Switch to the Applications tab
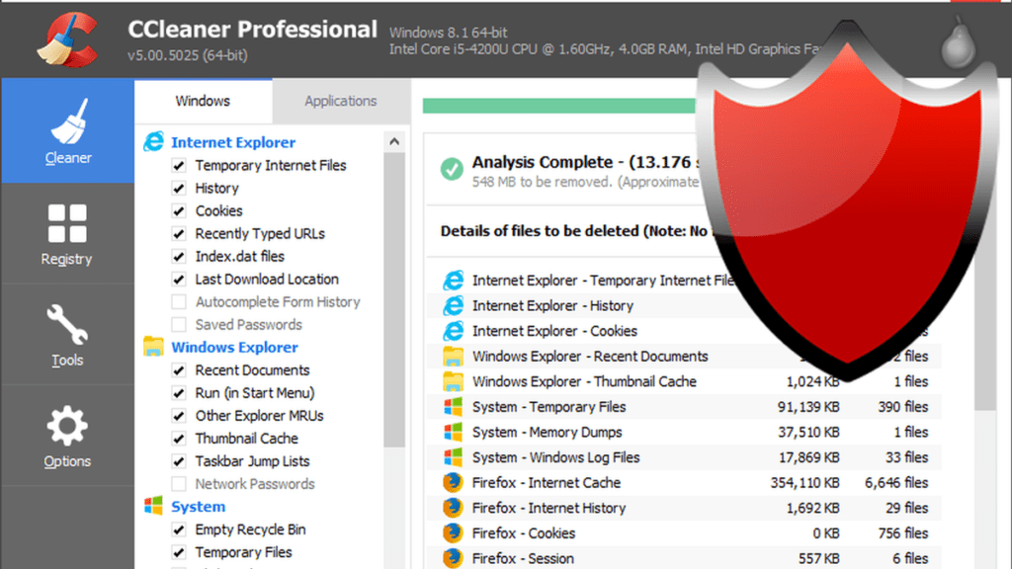1012x569 pixels. click(x=341, y=100)
